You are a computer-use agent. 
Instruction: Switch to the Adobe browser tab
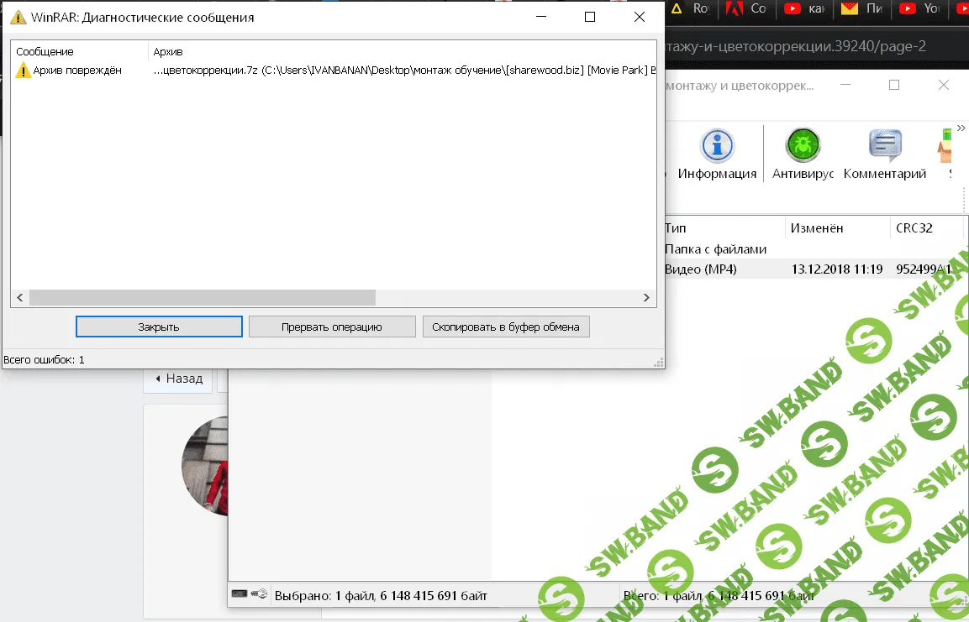click(x=746, y=9)
